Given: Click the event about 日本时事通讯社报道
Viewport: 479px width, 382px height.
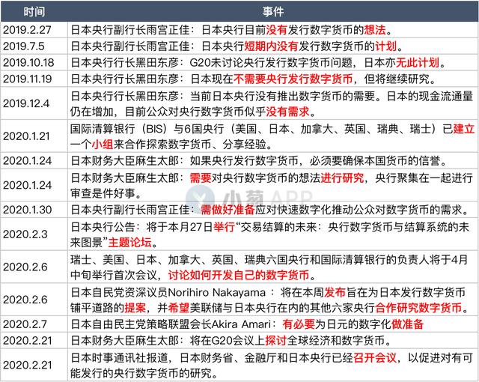Looking at the screenshot, I should tap(273, 365).
